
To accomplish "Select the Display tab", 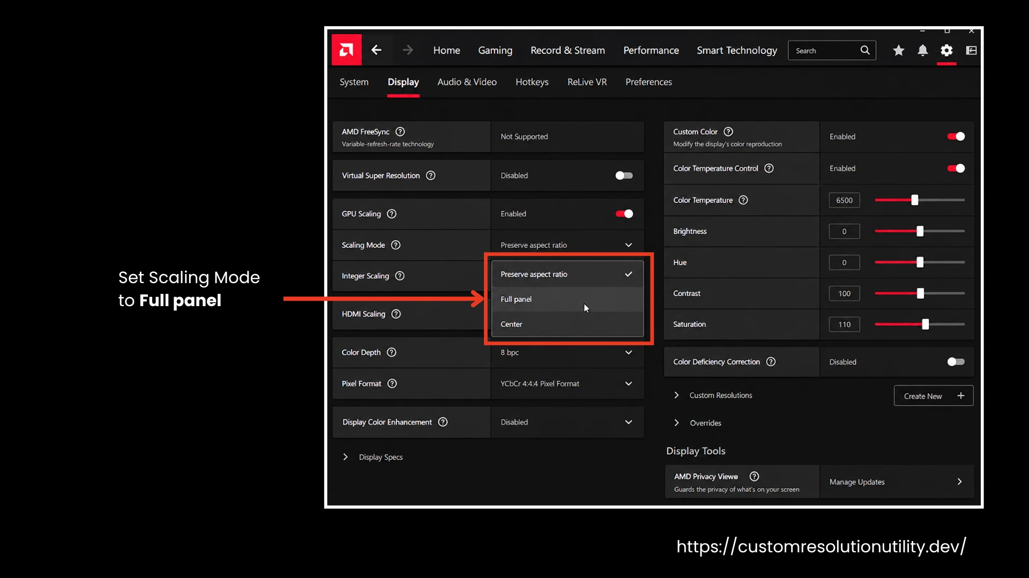I will (x=403, y=82).
